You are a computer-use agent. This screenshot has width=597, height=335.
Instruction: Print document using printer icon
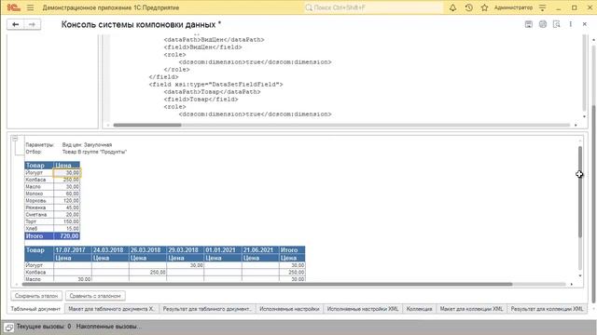543,24
